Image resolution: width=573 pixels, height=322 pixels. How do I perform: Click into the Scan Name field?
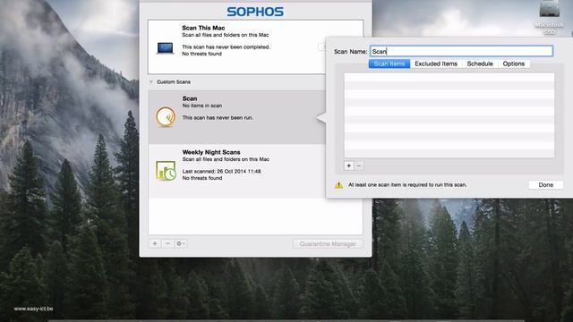461,51
